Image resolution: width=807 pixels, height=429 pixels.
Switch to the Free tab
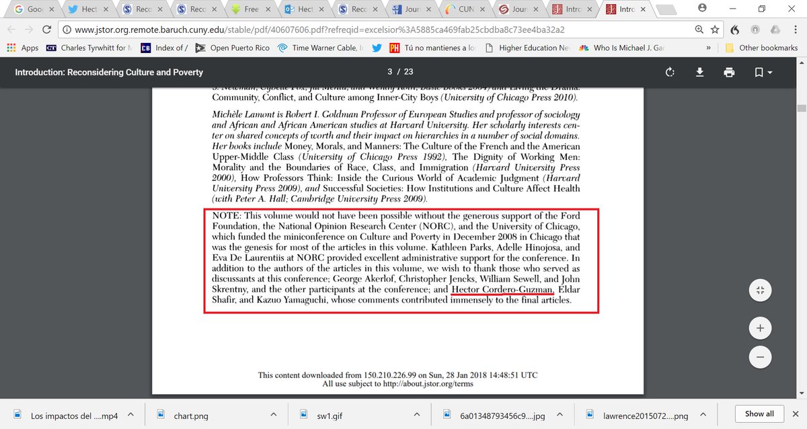251,10
